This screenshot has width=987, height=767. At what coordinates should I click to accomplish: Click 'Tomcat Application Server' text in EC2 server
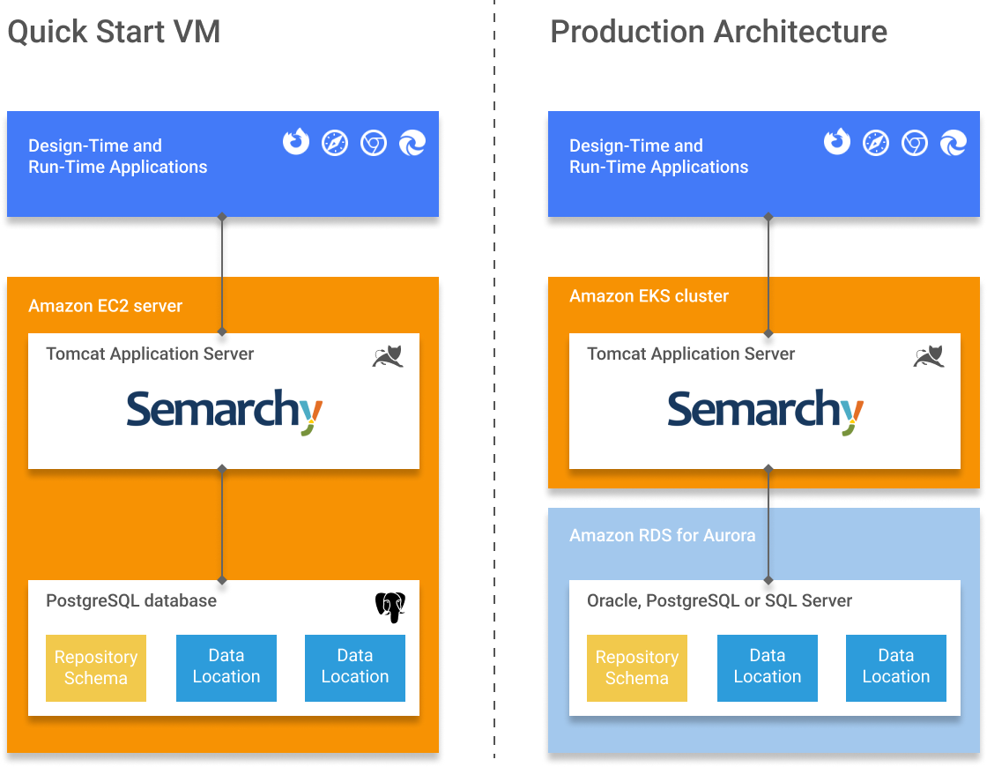(150, 354)
